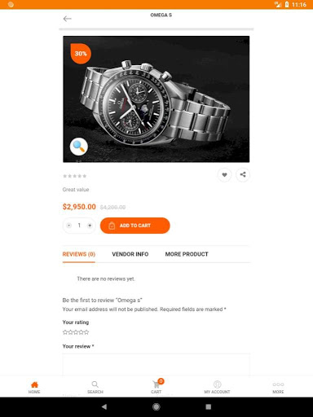This screenshot has height=417, width=313.
Task: Open the Cart icon with badge
Action: click(156, 387)
